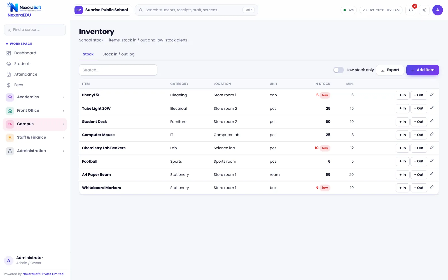The height and width of the screenshot is (280, 448).
Task: Open the Attendance screen
Action: pyautogui.click(x=35, y=74)
